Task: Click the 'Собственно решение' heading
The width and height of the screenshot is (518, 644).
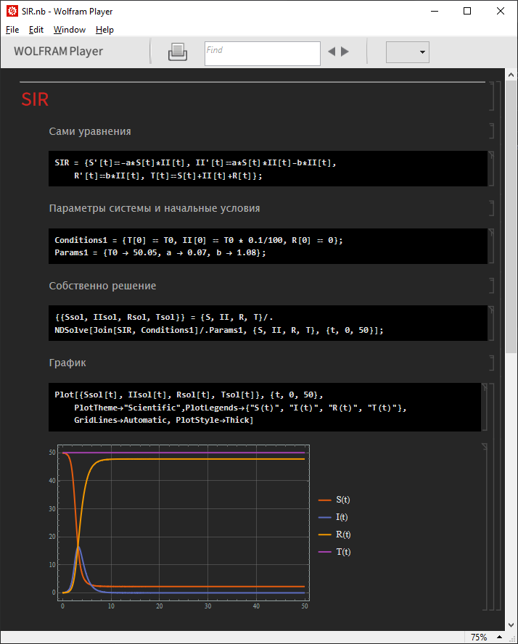Action: tap(103, 286)
